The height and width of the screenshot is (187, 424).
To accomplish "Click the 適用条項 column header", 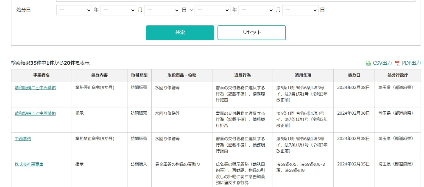I will pos(303,76).
